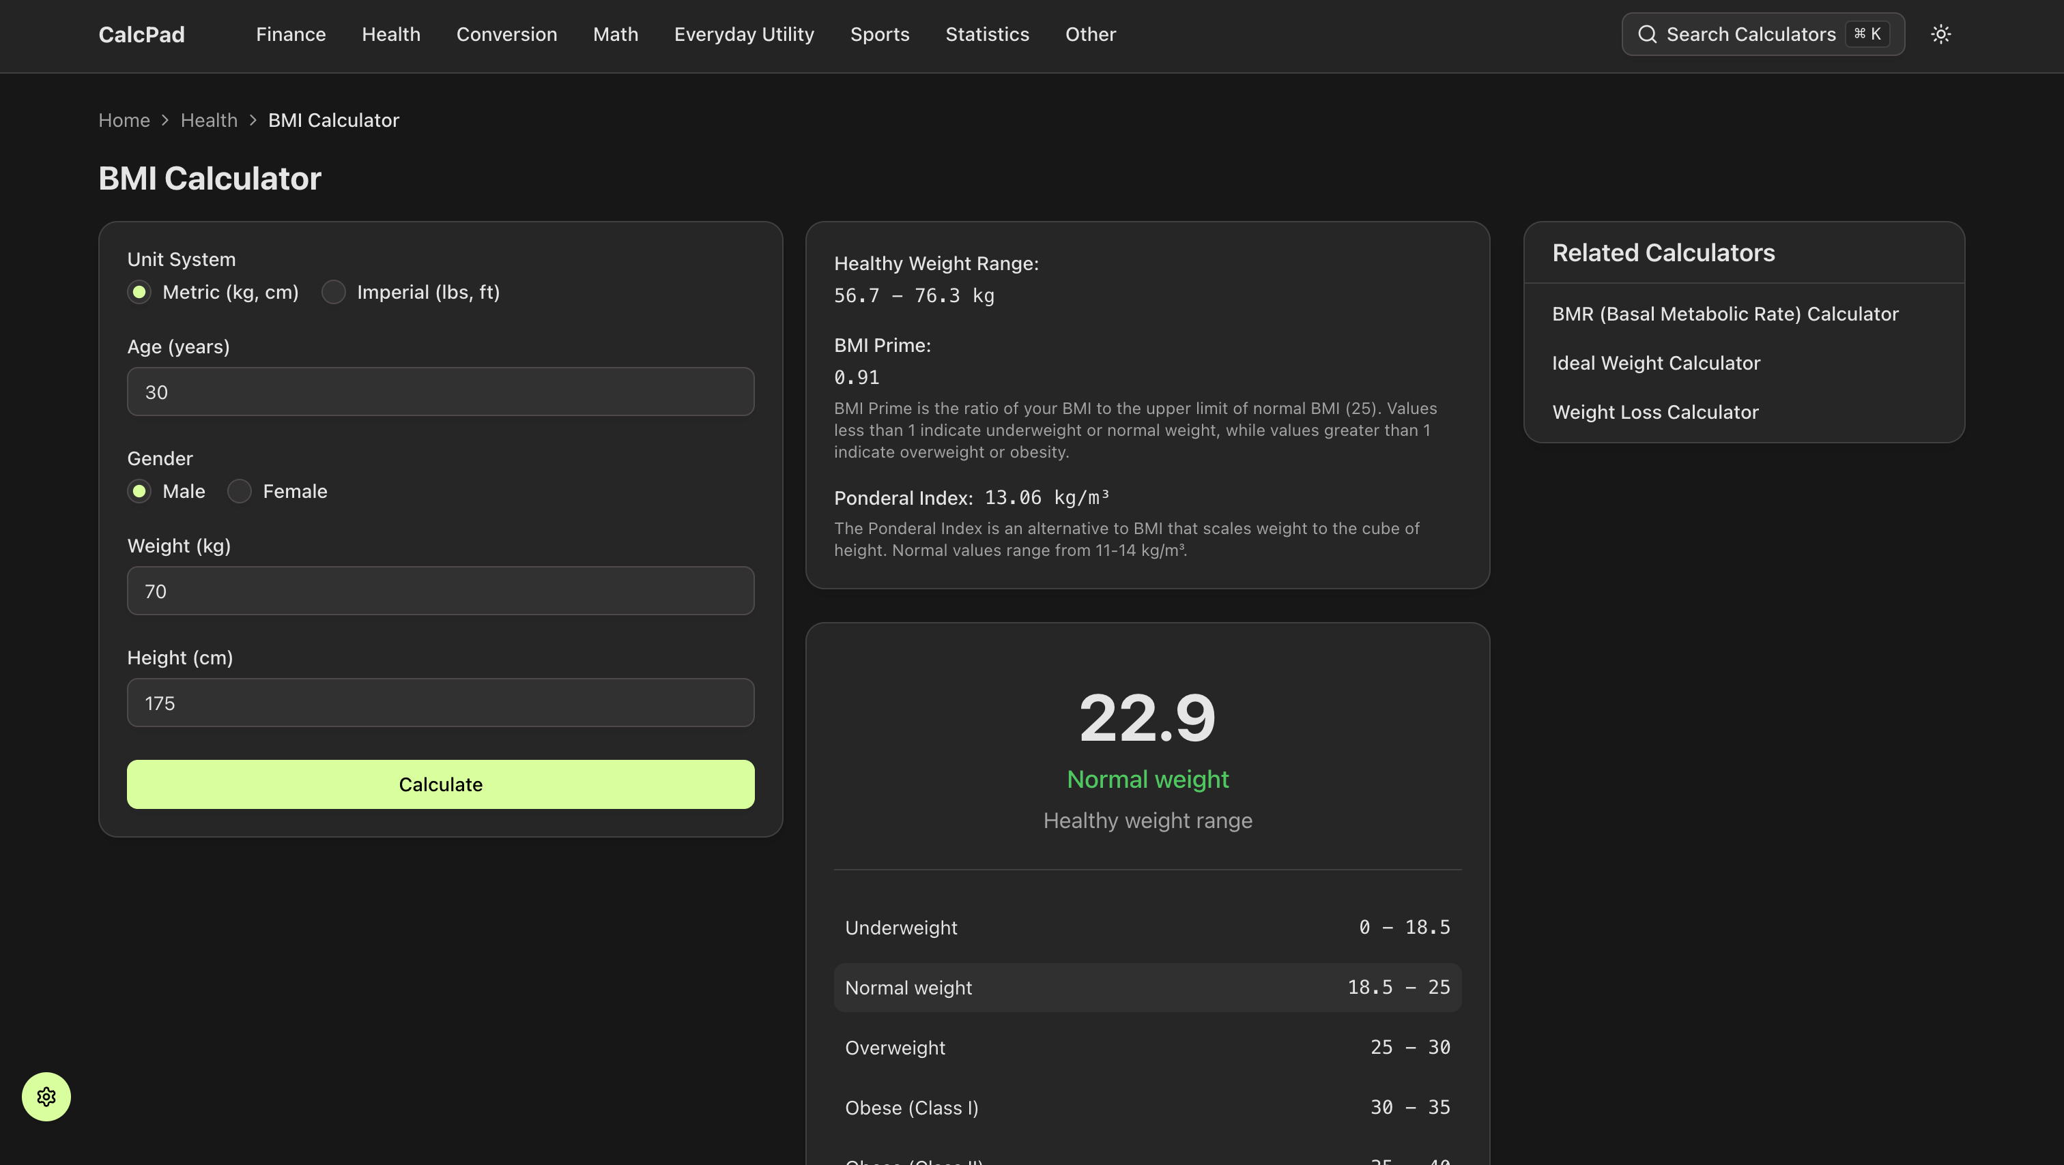This screenshot has height=1165, width=2064.
Task: Open the settings gear button
Action: click(46, 1096)
